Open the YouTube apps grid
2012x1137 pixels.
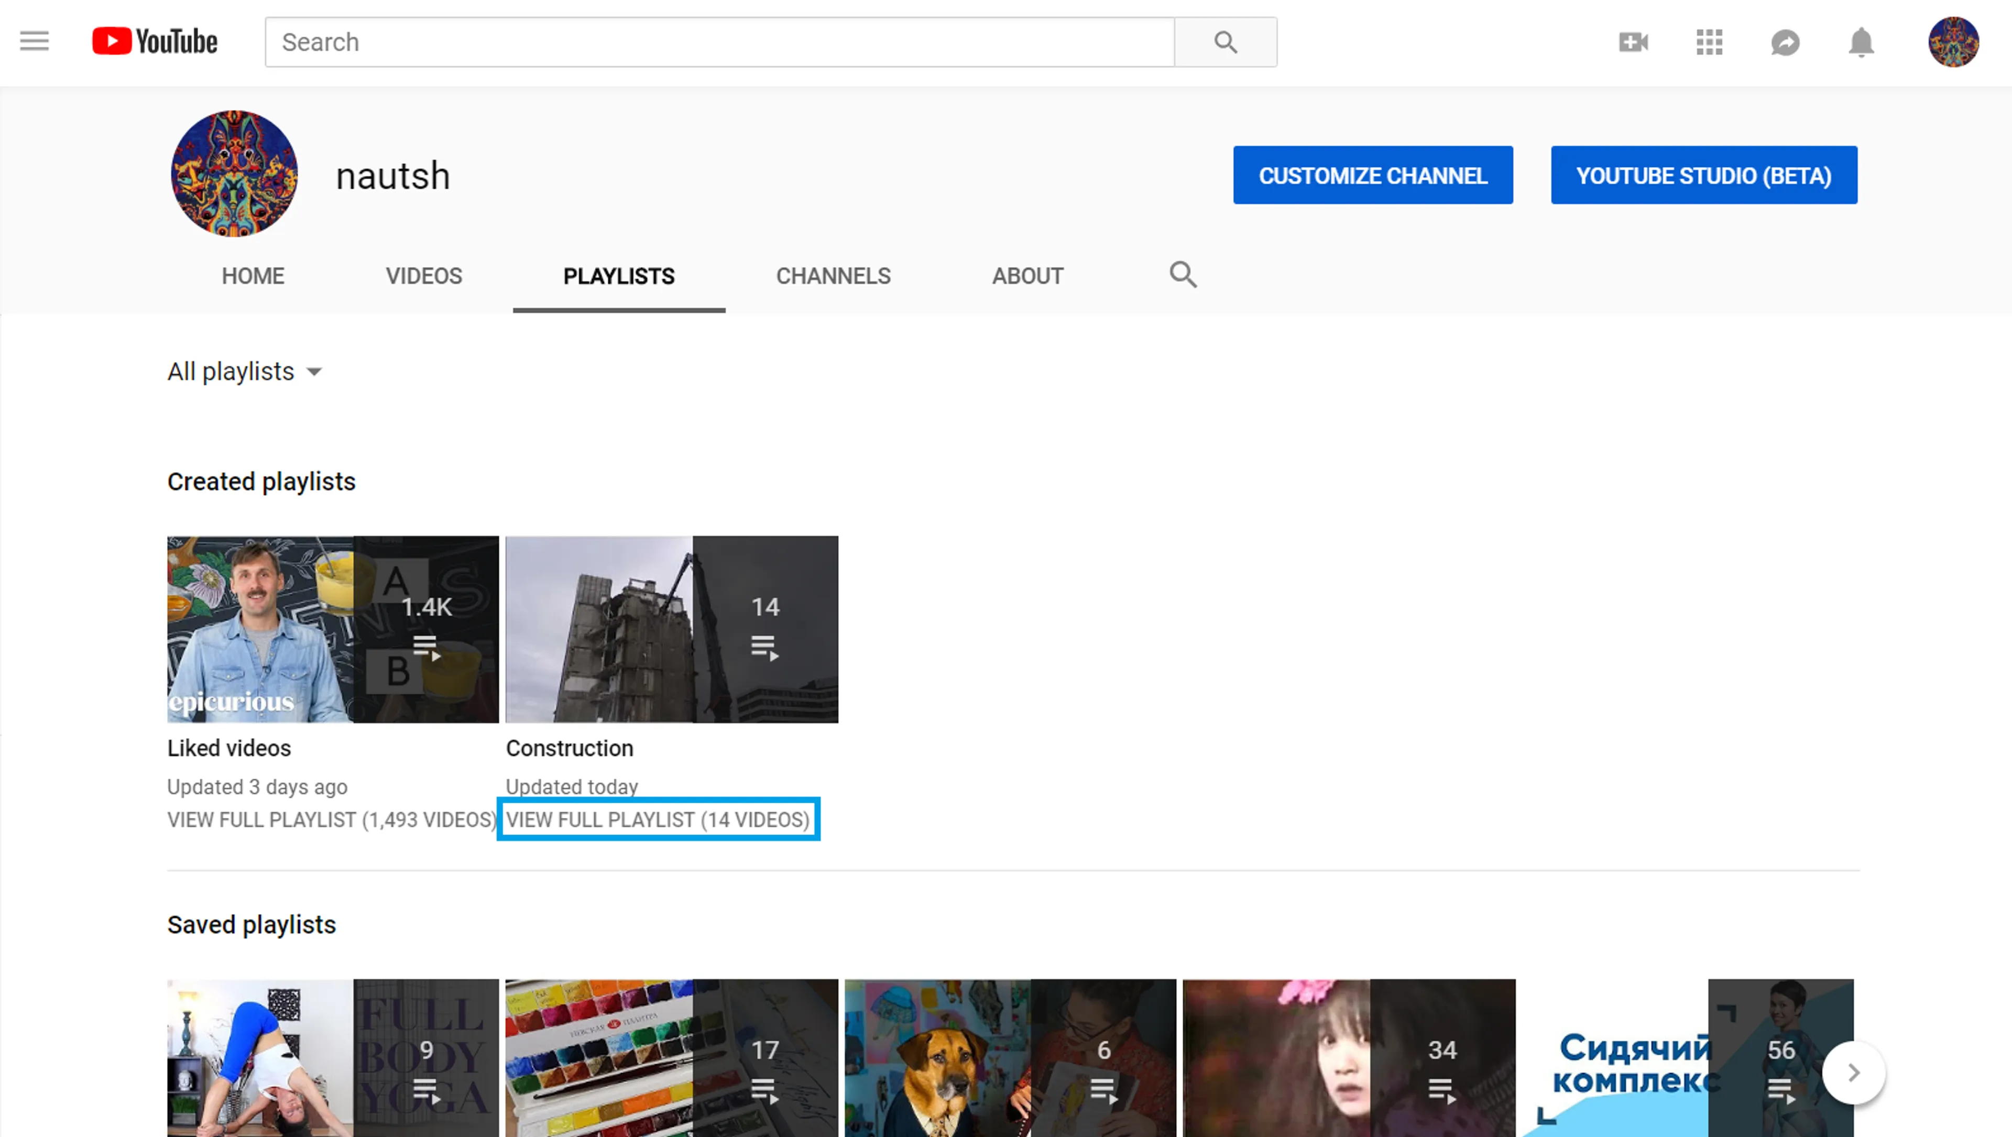1709,42
